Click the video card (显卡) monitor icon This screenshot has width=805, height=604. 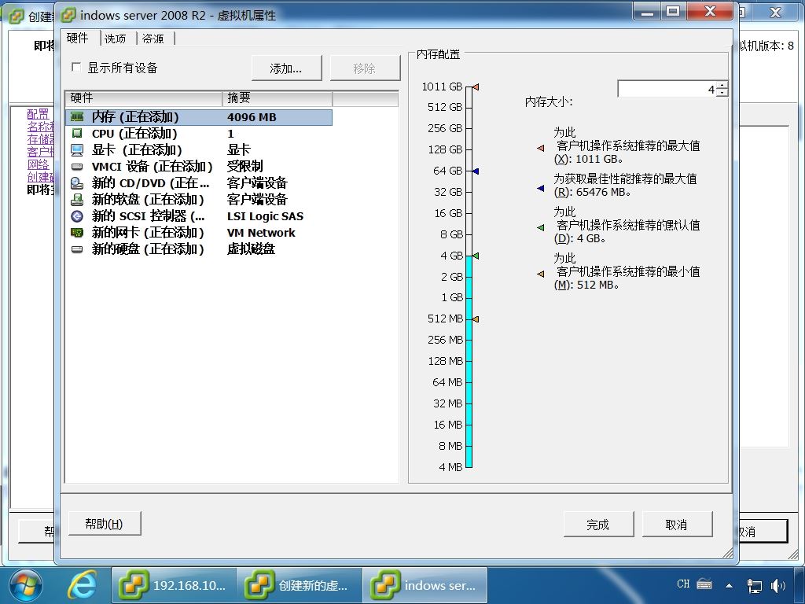pyautogui.click(x=77, y=150)
